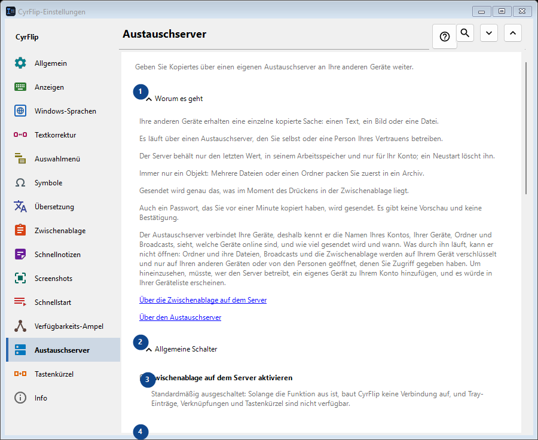
Task: Select the Screenshots capture icon
Action: pos(20,278)
